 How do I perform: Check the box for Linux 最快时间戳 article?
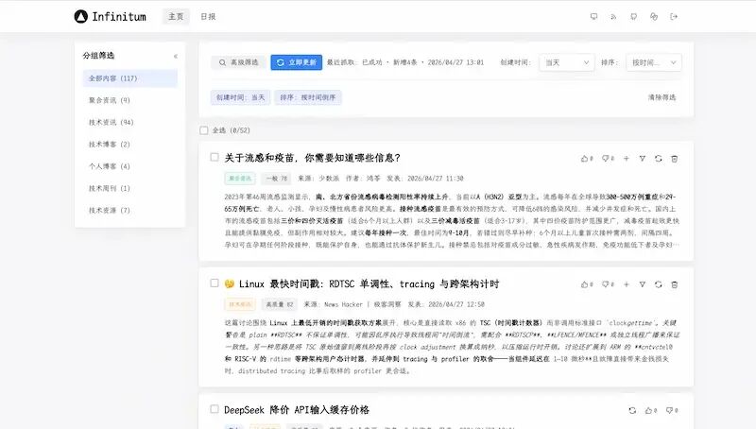tap(215, 283)
